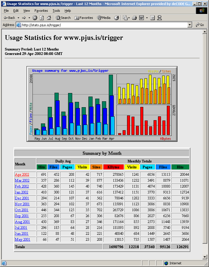Click the Back arrow toolbar button
The width and height of the screenshot is (209, 267).
click(9, 18)
